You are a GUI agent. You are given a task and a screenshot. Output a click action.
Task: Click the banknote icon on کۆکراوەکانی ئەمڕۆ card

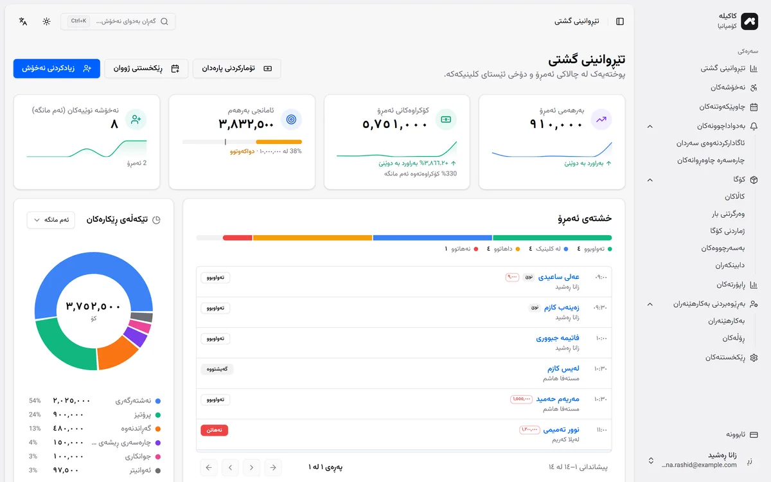pos(446,120)
